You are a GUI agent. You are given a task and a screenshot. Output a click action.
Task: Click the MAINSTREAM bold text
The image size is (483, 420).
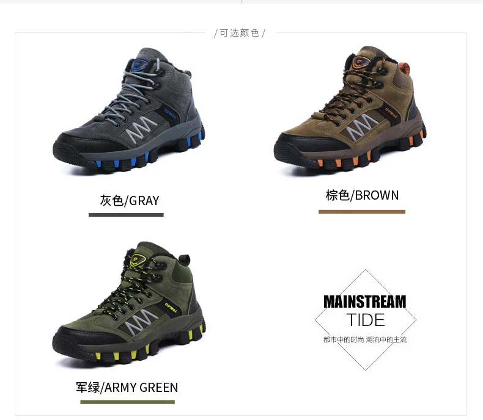point(365,302)
